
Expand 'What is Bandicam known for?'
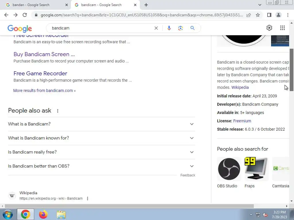(x=101, y=138)
